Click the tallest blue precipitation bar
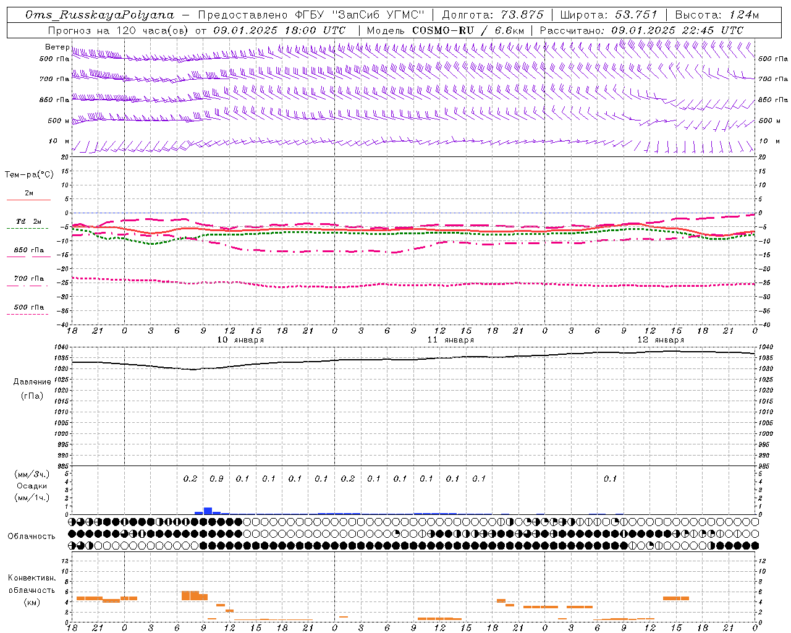The height and width of the screenshot is (633, 791). pos(208,511)
